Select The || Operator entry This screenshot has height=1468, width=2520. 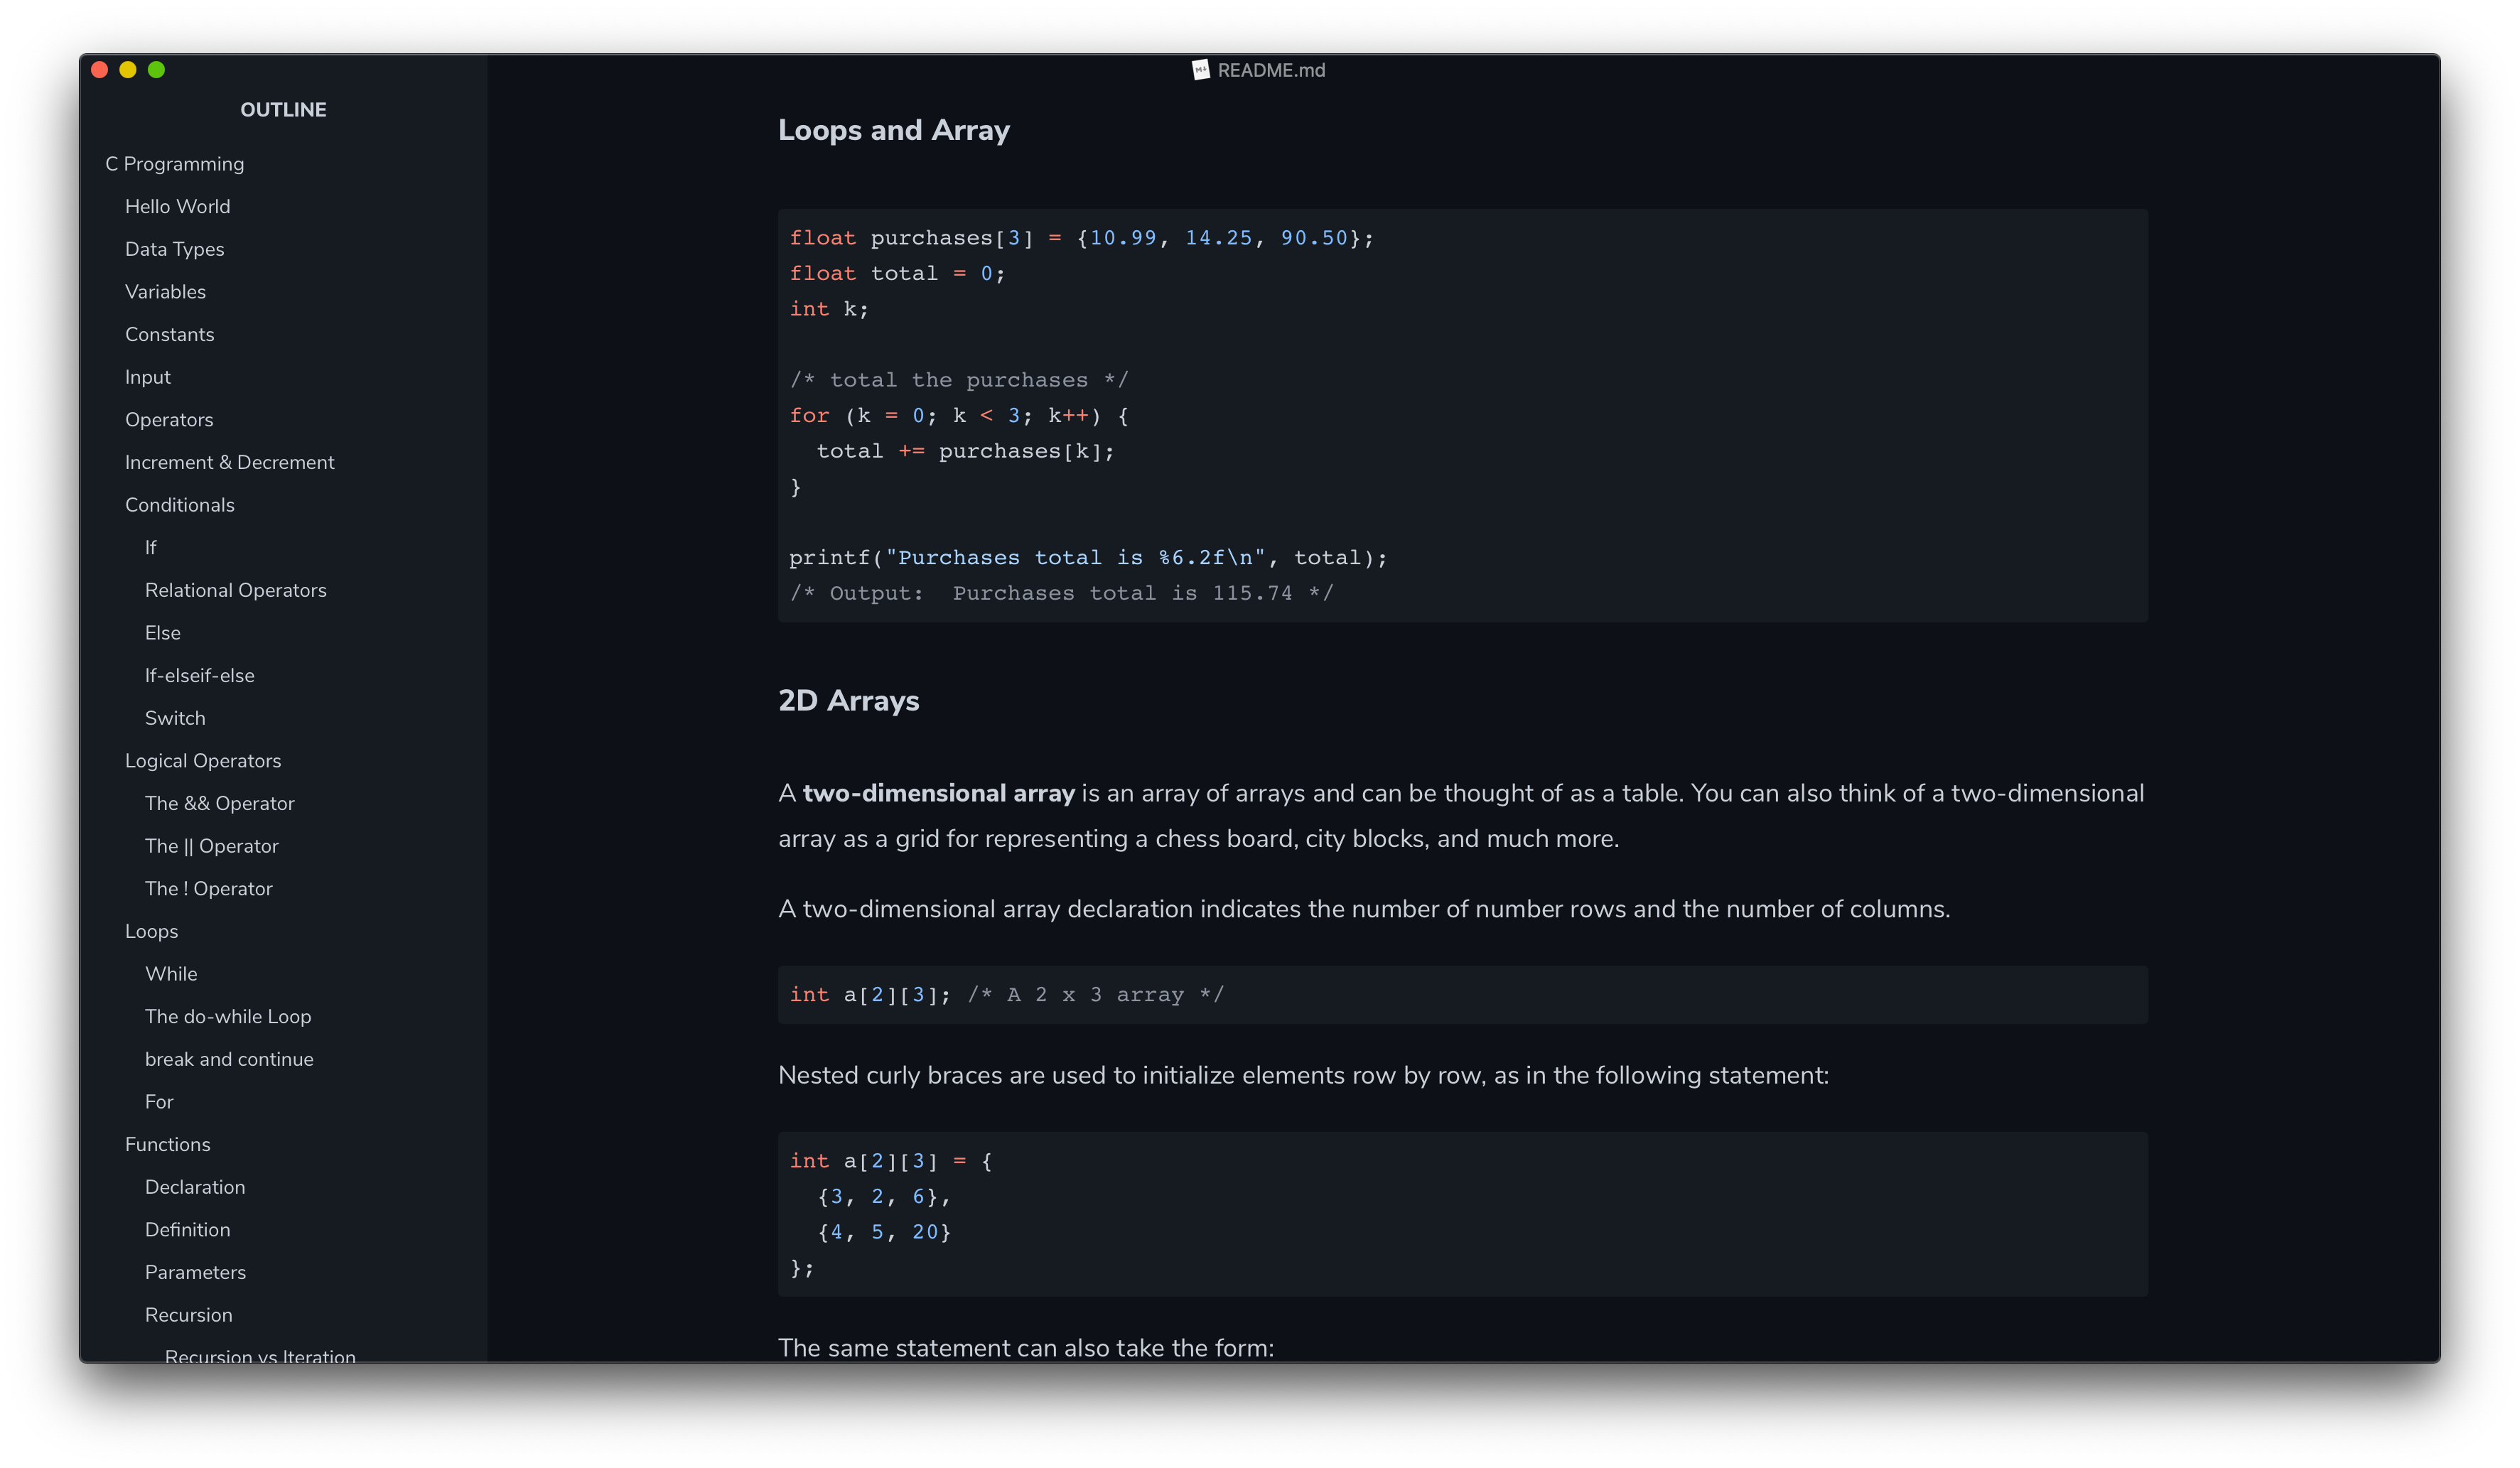point(211,846)
